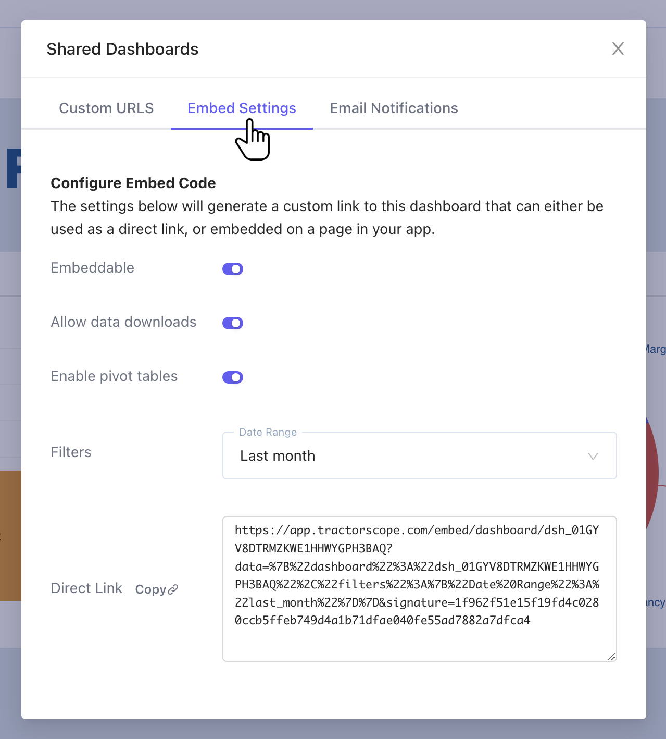Screen dimensions: 666x739
Task: Toggle the Enable pivot tables switch
Action: pos(233,377)
